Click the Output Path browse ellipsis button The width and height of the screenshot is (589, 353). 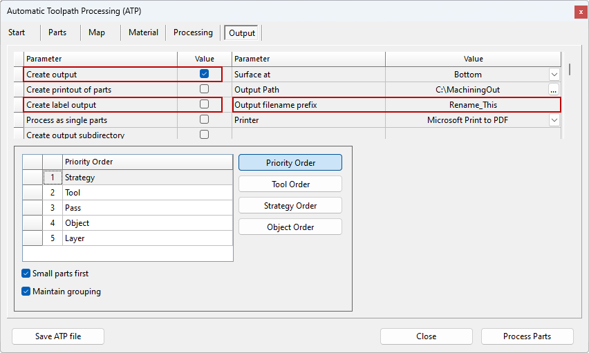point(553,90)
